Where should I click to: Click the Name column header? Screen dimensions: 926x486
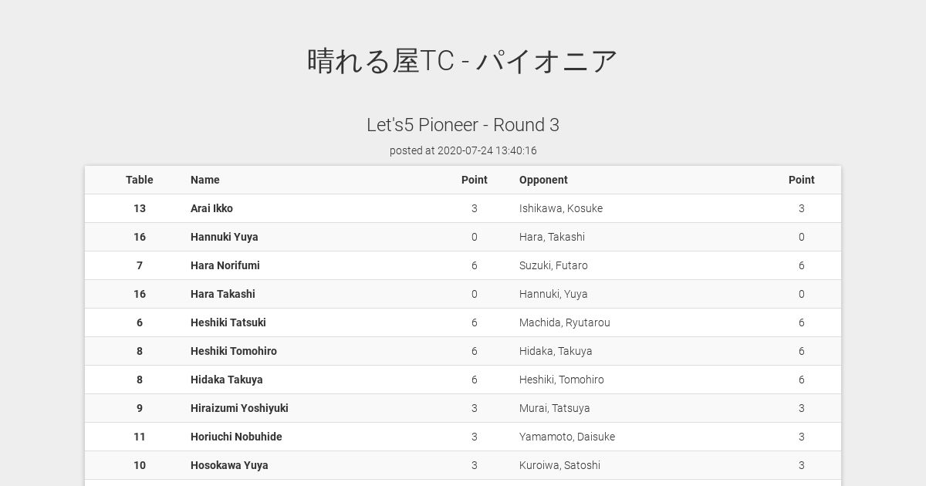pos(205,180)
